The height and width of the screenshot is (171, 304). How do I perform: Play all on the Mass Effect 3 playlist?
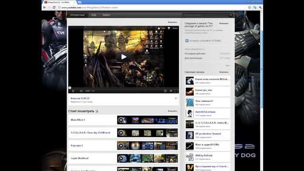121,120
